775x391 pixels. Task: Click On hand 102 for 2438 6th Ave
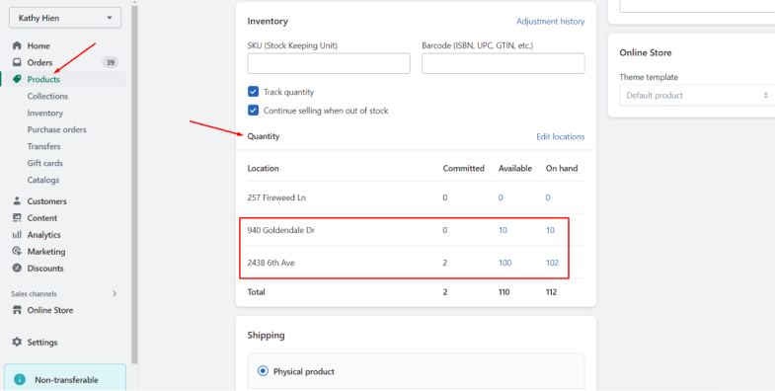point(552,263)
